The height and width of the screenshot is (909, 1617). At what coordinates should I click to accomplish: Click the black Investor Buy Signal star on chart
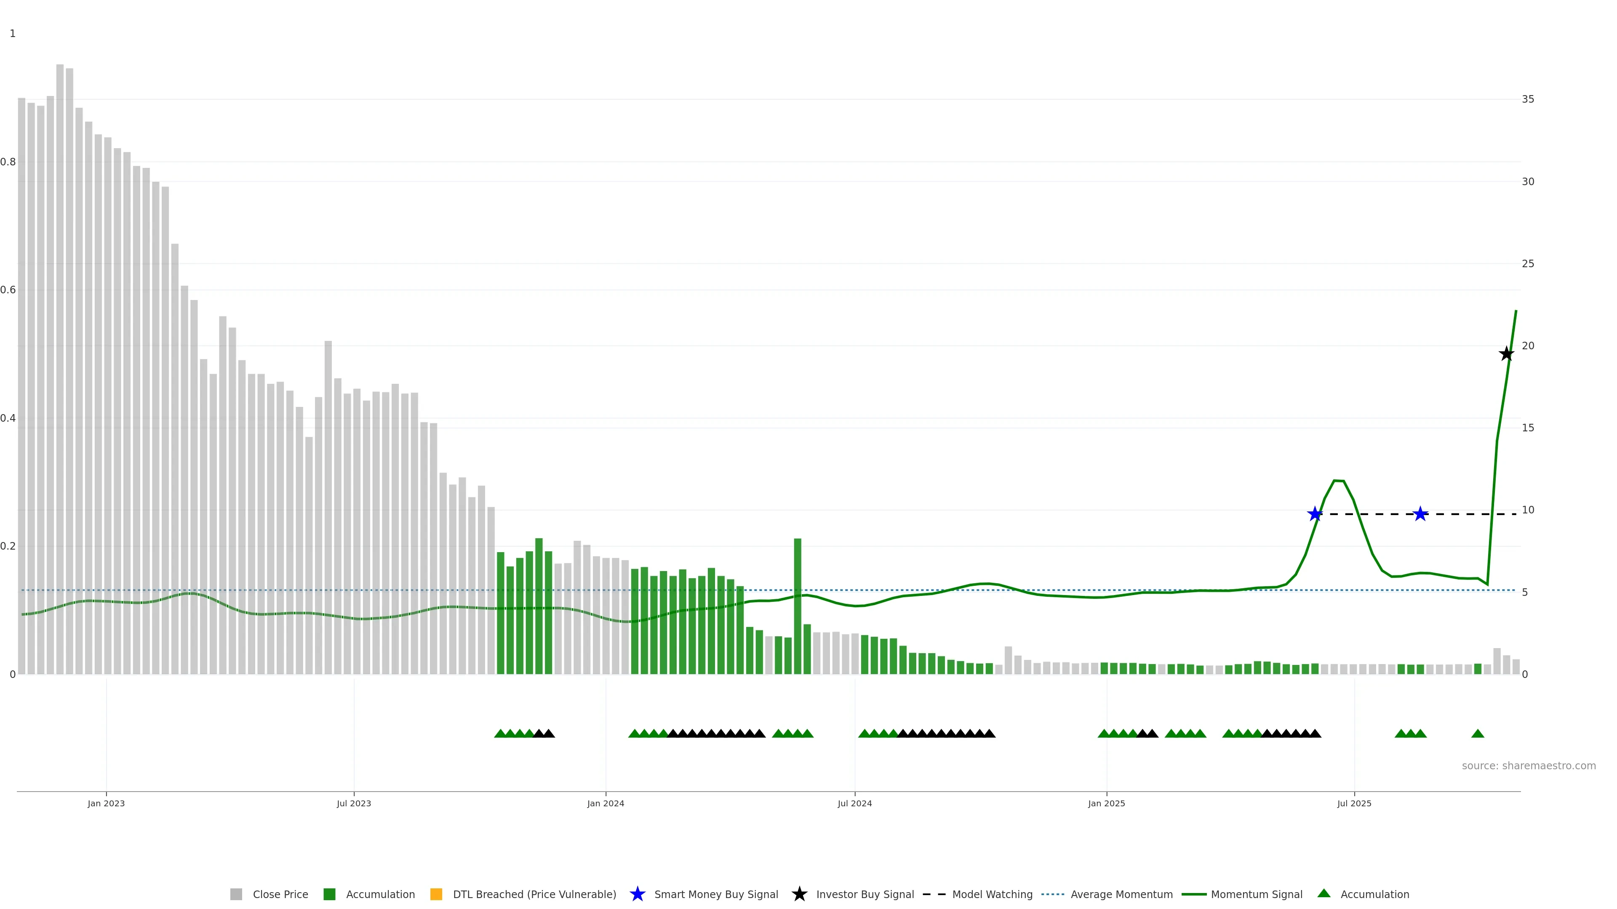1506,354
